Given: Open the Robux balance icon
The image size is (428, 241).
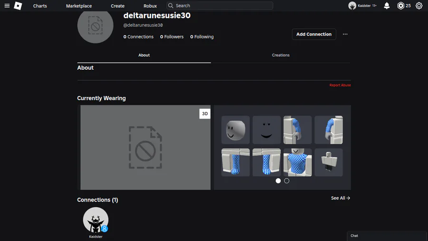Looking at the screenshot, I should 400,6.
